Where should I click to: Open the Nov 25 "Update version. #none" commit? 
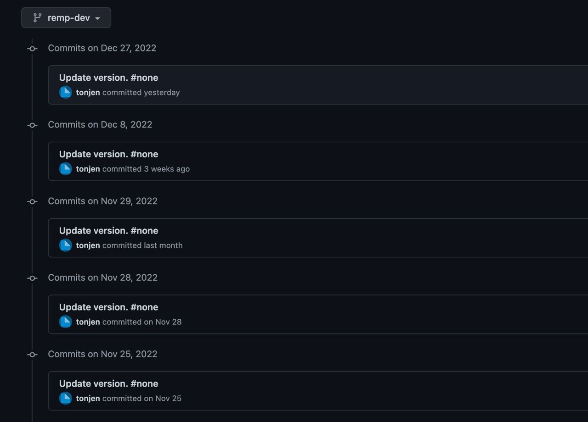tap(108, 383)
